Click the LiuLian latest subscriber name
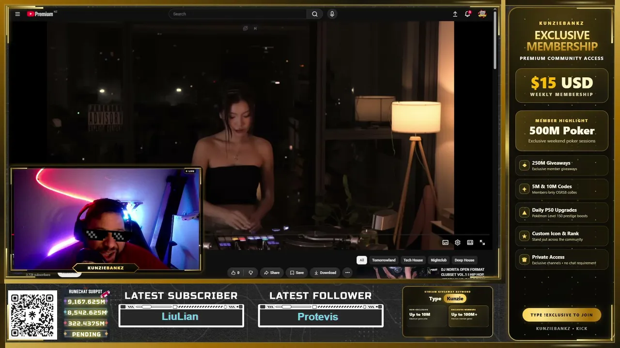The height and width of the screenshot is (348, 620). click(x=180, y=317)
